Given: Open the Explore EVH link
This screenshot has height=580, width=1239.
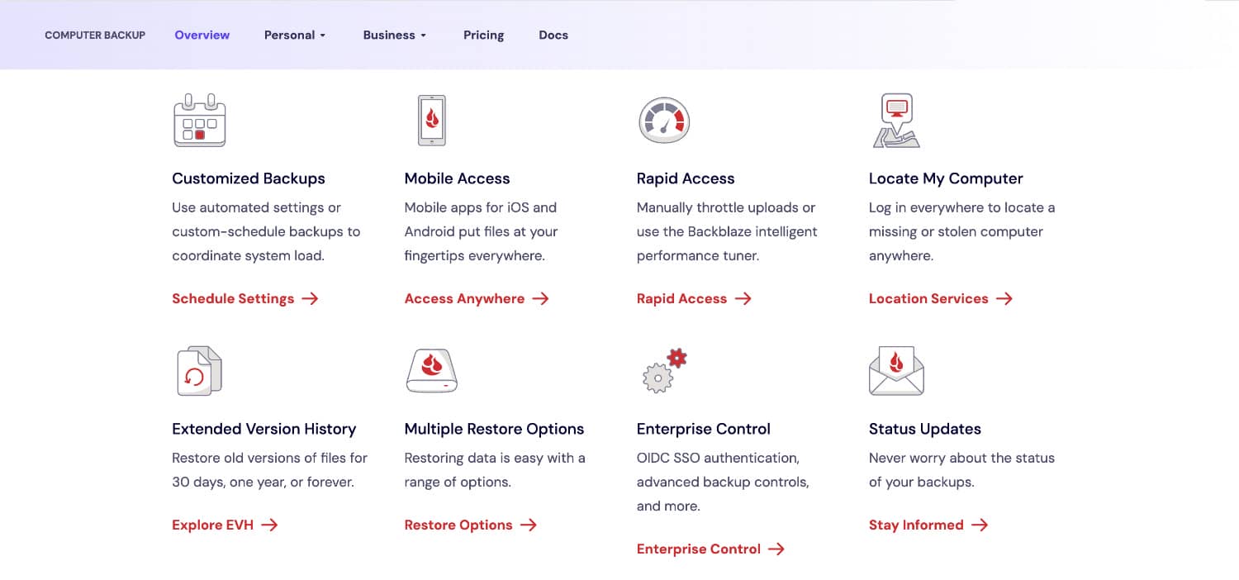Looking at the screenshot, I should [224, 525].
